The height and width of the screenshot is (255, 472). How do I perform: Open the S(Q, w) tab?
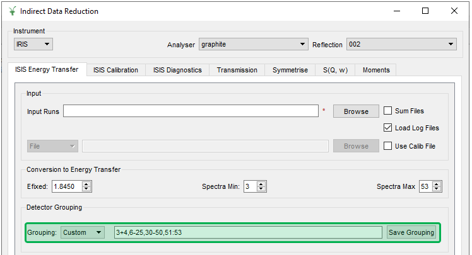pos(336,70)
